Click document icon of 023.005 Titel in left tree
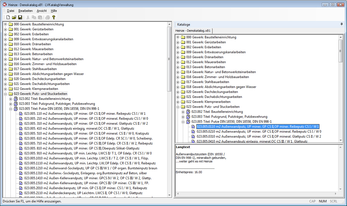This screenshot has height=206, width=347. [16, 109]
